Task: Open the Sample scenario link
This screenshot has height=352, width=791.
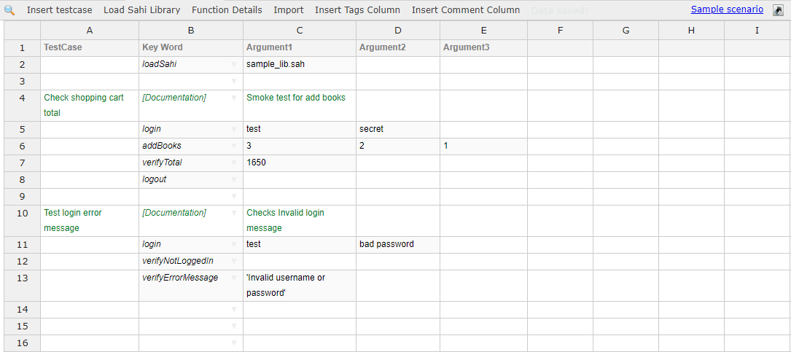Action: [x=727, y=9]
